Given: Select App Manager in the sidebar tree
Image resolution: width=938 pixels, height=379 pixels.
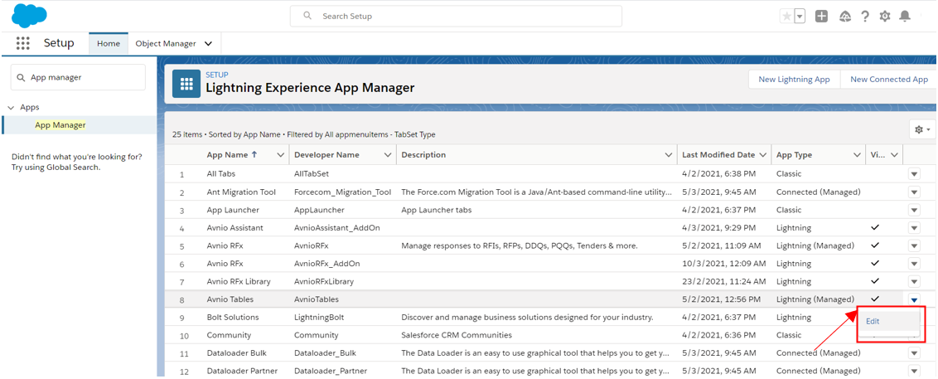Looking at the screenshot, I should coord(60,125).
